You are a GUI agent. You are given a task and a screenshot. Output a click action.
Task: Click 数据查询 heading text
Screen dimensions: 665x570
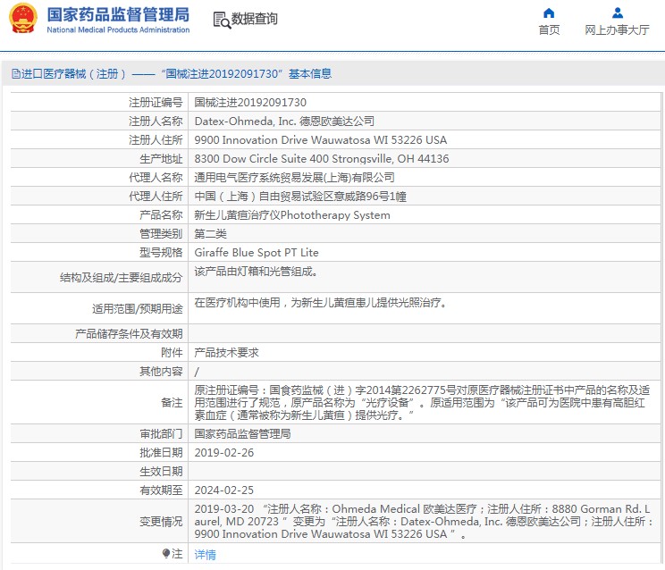[x=255, y=19]
